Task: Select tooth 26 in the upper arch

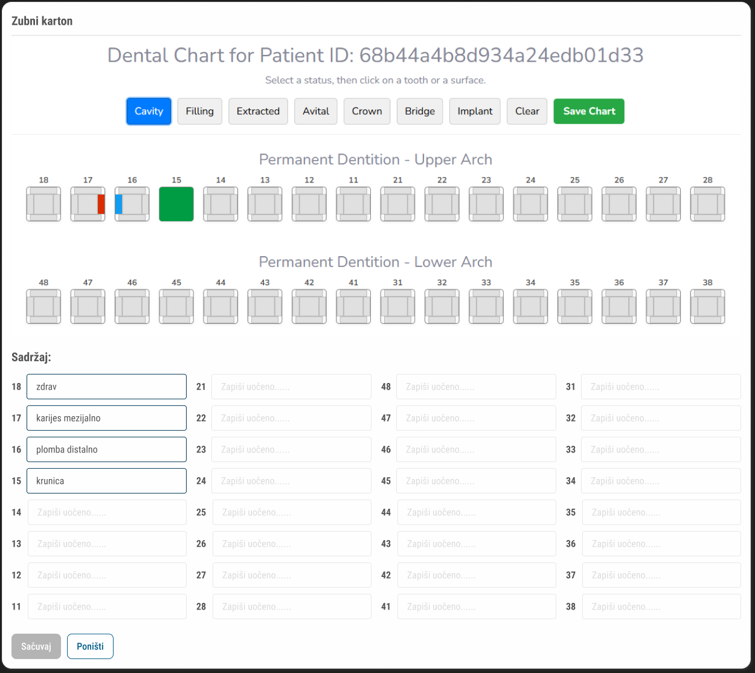Action: (x=619, y=204)
